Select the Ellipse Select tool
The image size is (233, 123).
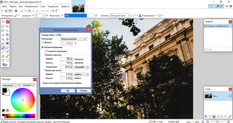click(x=3, y=35)
